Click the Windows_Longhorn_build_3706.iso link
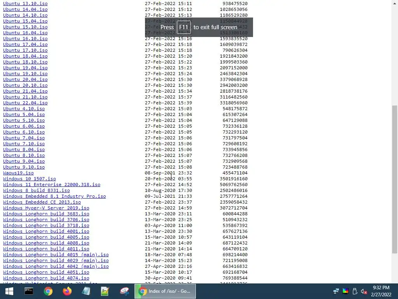This screenshot has width=398, height=299. coord(46,220)
